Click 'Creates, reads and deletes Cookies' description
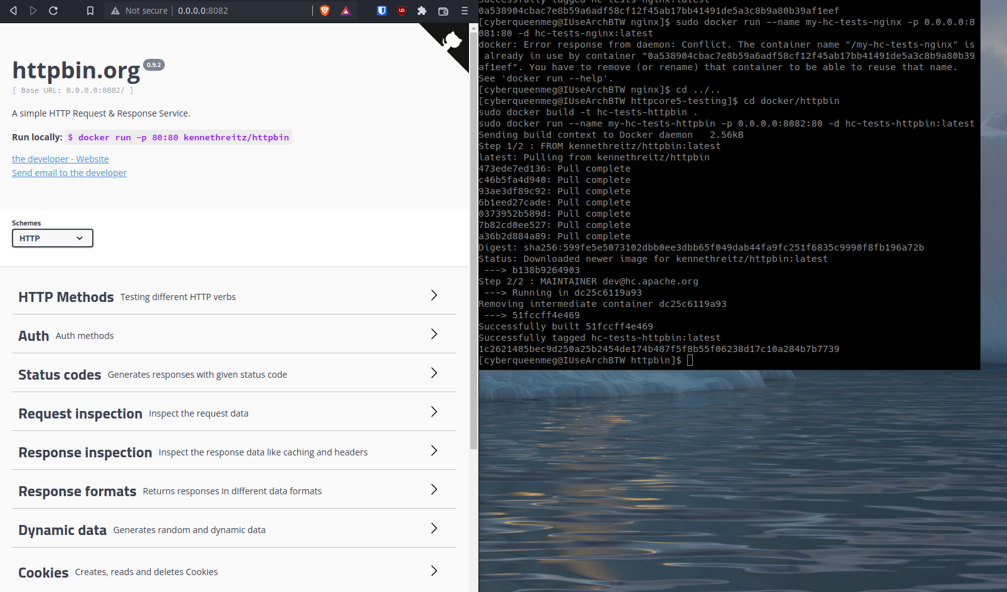The image size is (1007, 592). pos(147,572)
